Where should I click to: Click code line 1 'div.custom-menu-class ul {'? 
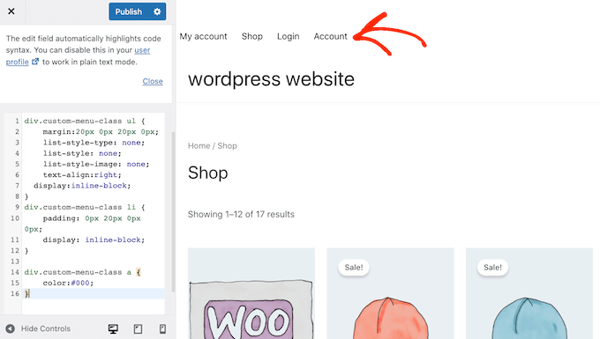click(x=85, y=121)
